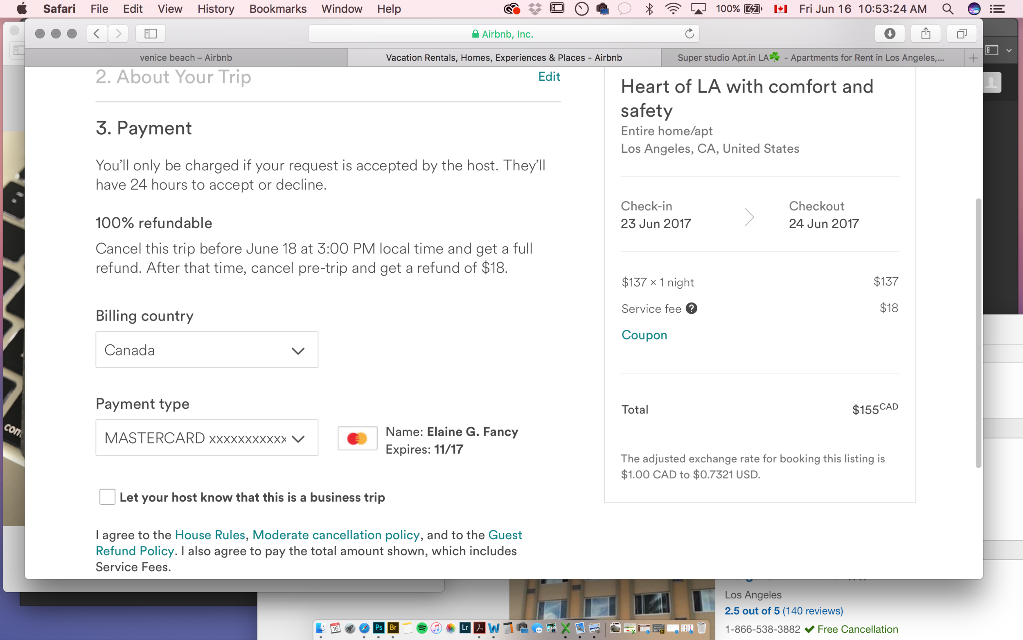Screen dimensions: 1023x640
Task: Check the business trip checkbox
Action: pos(107,497)
